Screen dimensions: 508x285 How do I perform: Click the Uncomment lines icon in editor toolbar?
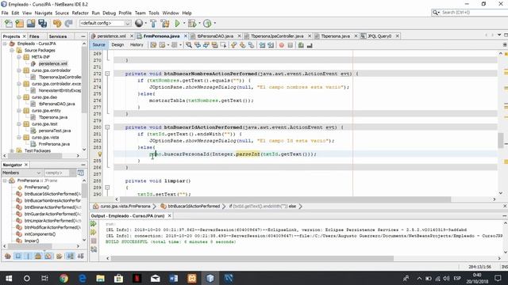coord(310,45)
